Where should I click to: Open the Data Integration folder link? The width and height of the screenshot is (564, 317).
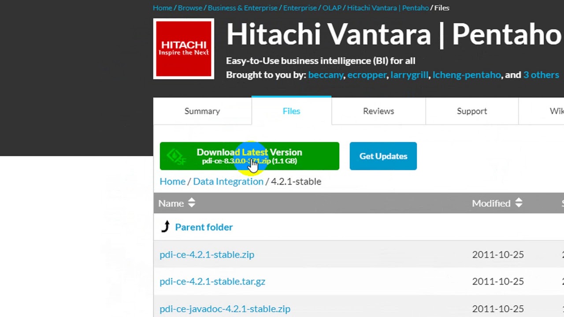(228, 181)
